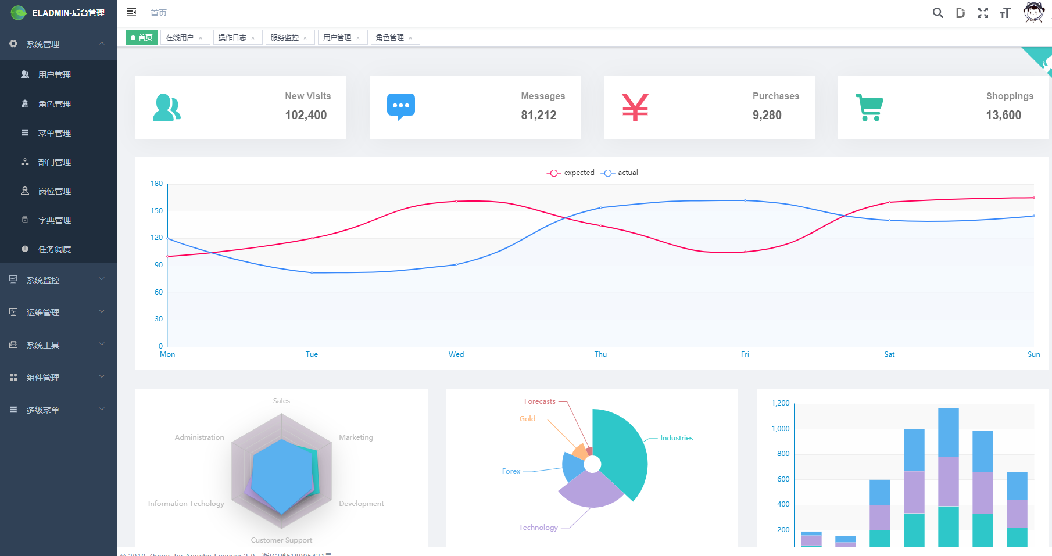1052x556 pixels.
Task: Switch to the 操作日志 tab
Action: [232, 37]
